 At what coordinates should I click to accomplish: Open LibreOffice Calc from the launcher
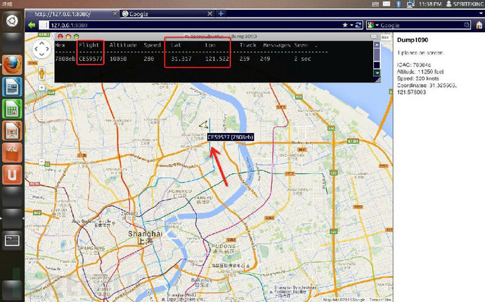pyautogui.click(x=12, y=109)
